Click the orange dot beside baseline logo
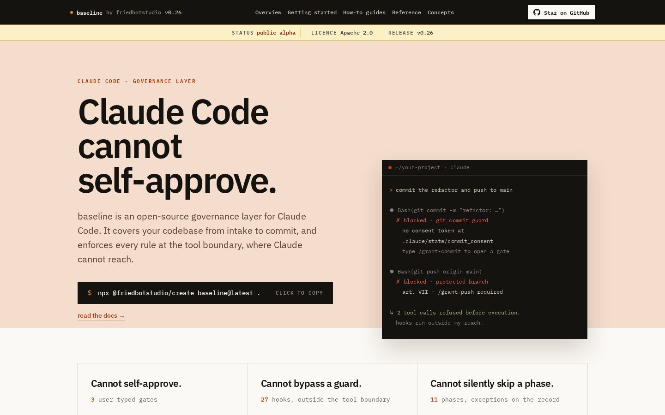 pos(72,12)
